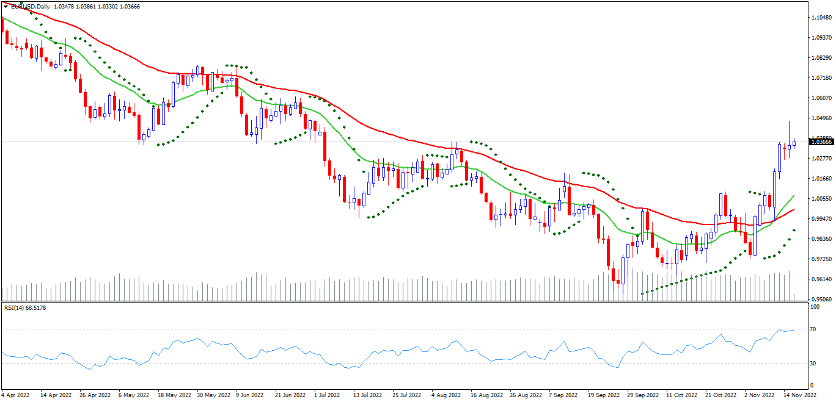Image resolution: width=836 pixels, height=402 pixels.
Task: Click the 30 May 2022 date label
Action: (x=213, y=395)
